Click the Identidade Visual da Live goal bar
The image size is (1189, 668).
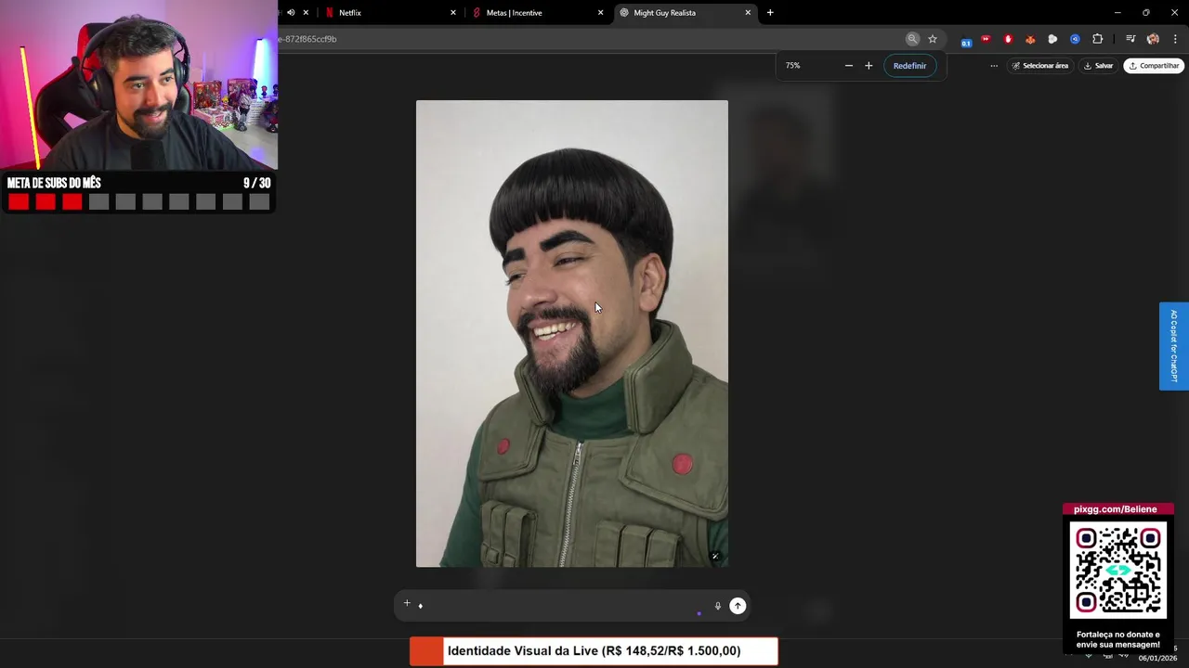(594, 651)
